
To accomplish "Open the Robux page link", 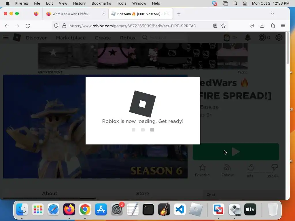I will point(128,38).
